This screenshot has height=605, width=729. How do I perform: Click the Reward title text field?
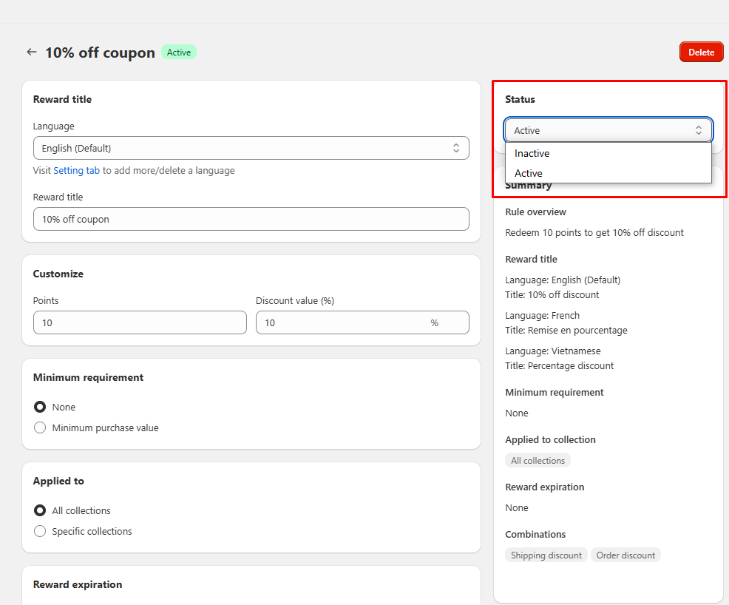251,219
